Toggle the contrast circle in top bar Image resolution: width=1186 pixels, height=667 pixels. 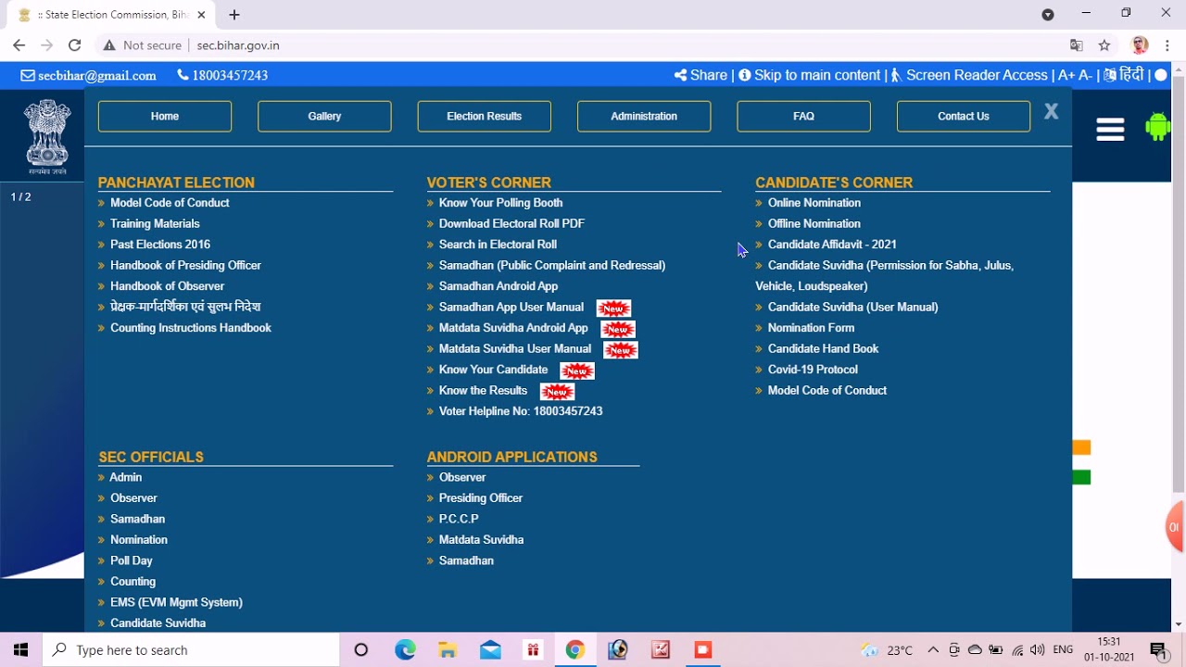tap(1161, 75)
